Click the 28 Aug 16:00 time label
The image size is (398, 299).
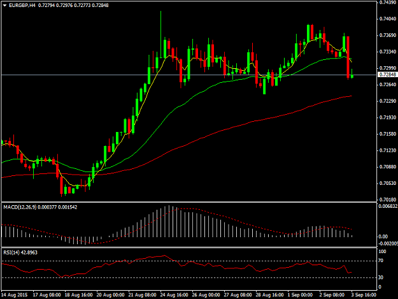[x=269, y=295]
